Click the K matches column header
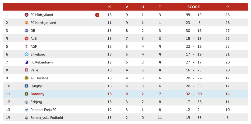This screenshot has width=251, height=124. tap(109, 7)
